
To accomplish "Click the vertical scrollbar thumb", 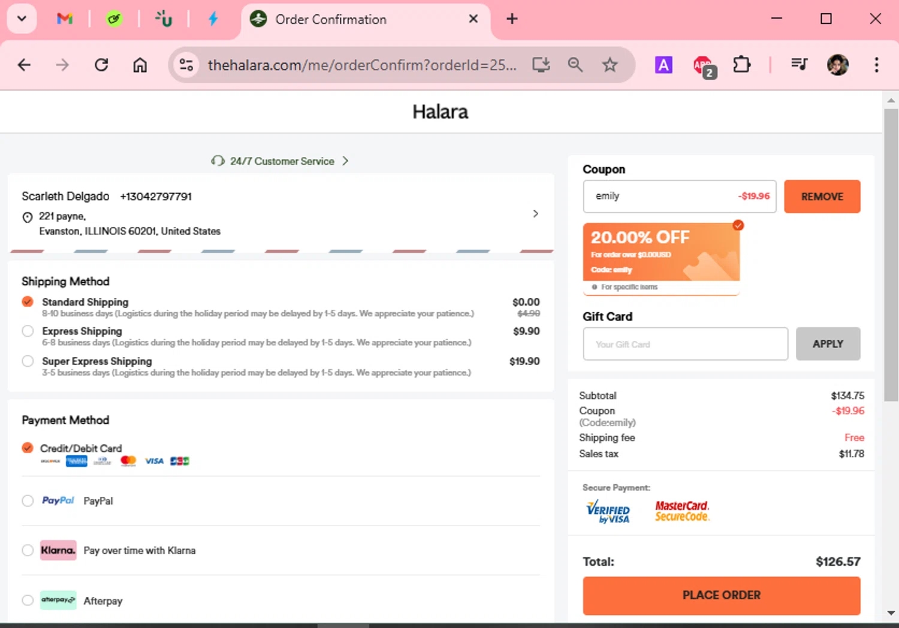I will pos(891,255).
